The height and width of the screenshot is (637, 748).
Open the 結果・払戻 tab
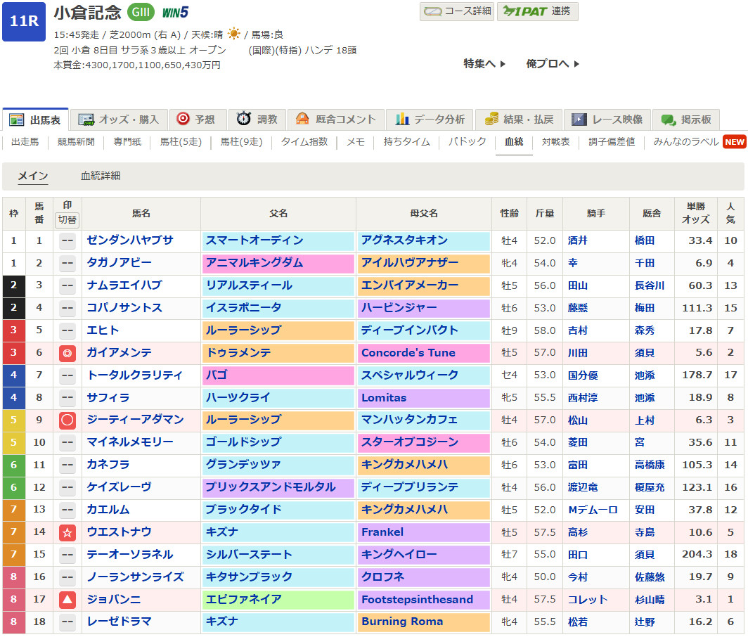(x=519, y=120)
